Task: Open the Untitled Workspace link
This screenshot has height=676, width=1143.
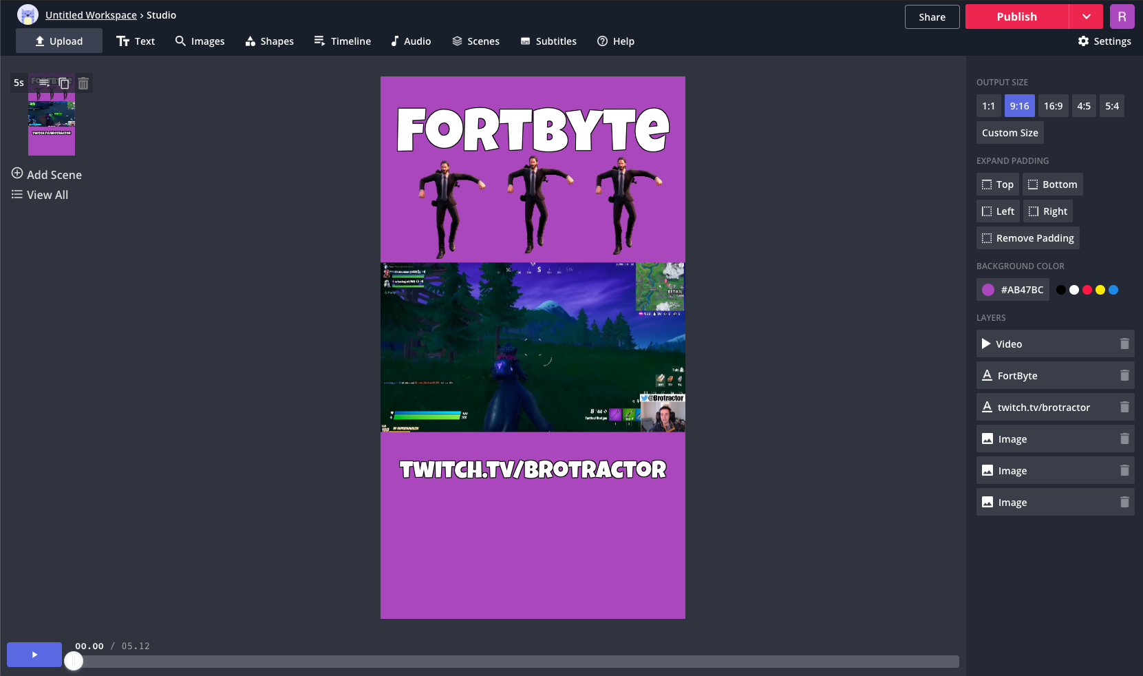Action: (x=91, y=15)
